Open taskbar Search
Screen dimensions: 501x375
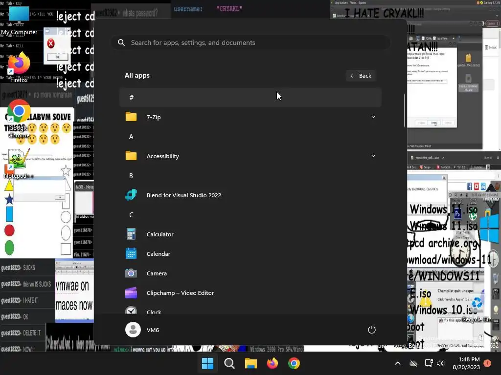229,363
